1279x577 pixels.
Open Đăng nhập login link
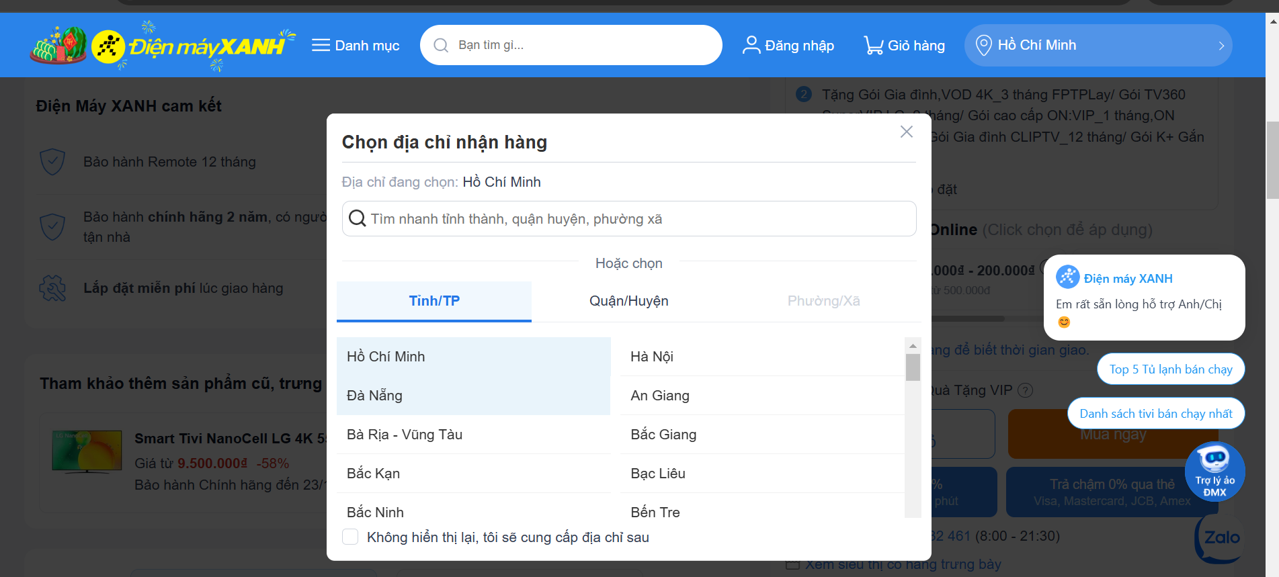point(788,46)
